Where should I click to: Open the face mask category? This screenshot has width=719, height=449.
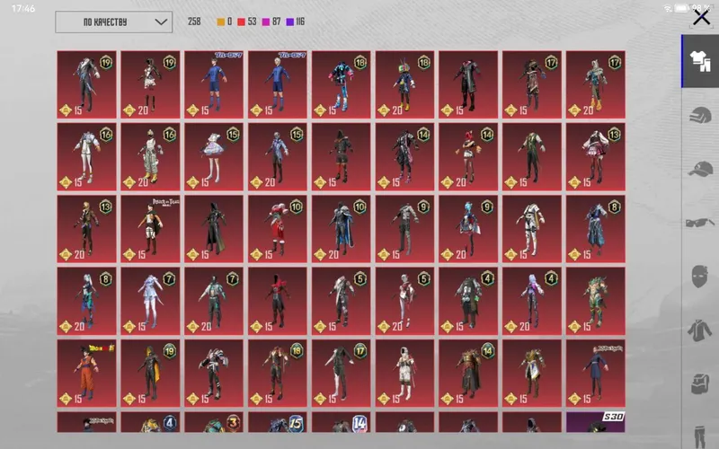pos(700,277)
